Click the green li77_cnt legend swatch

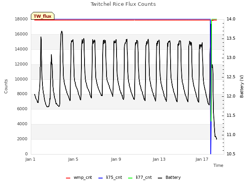130,178
